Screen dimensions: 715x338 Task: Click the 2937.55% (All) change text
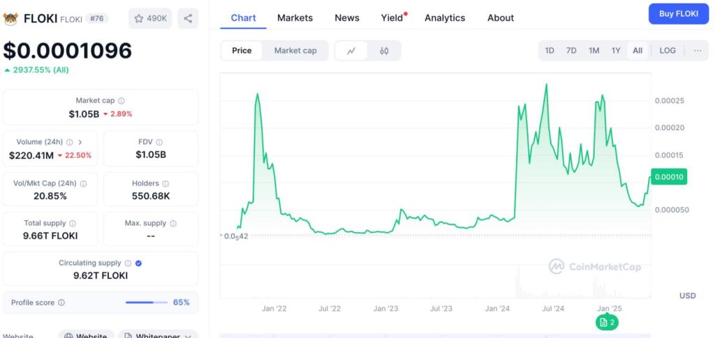[41, 70]
